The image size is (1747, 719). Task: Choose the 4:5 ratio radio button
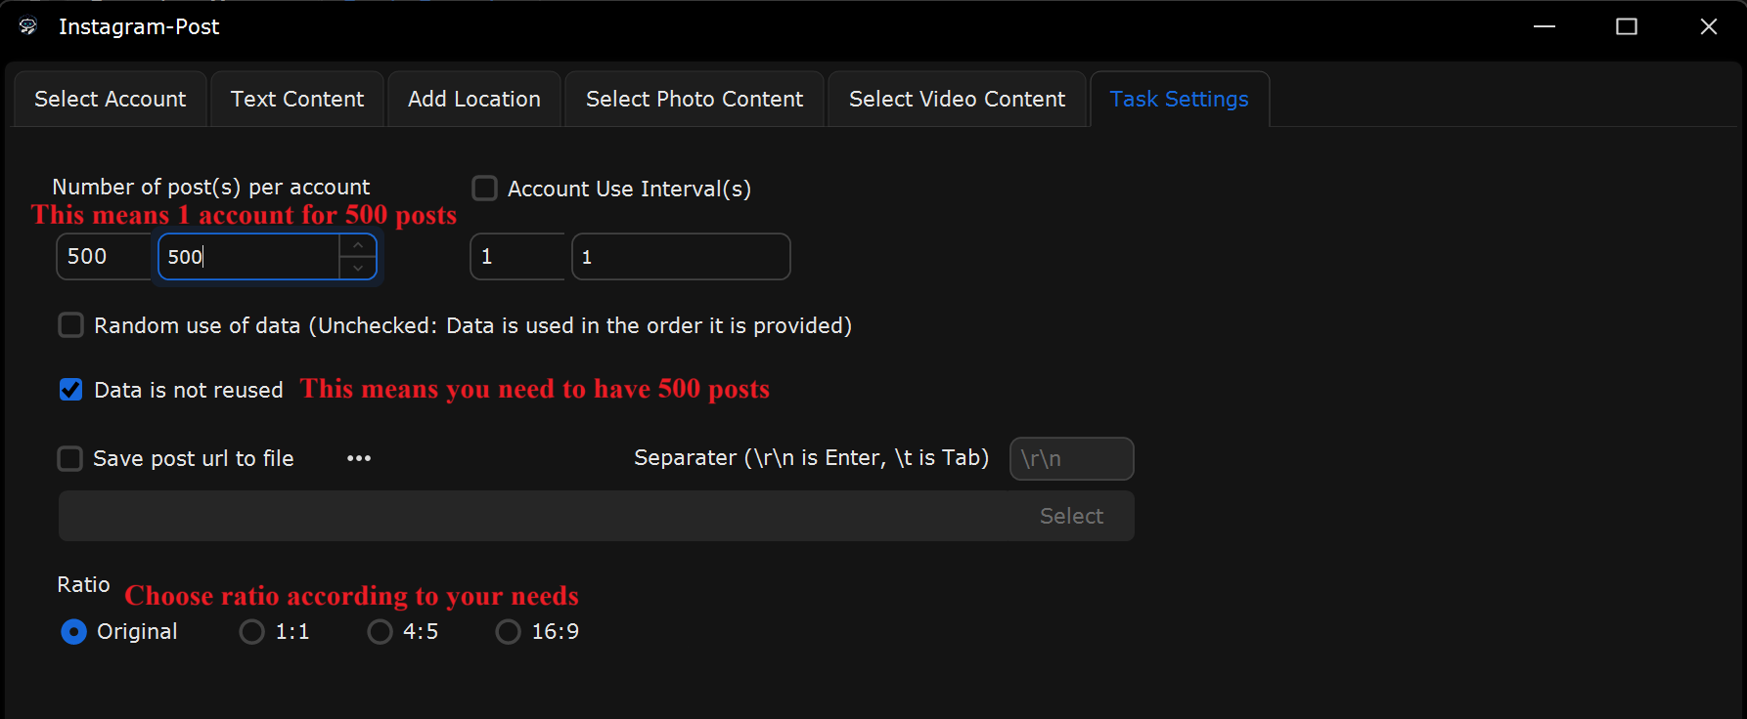point(380,632)
